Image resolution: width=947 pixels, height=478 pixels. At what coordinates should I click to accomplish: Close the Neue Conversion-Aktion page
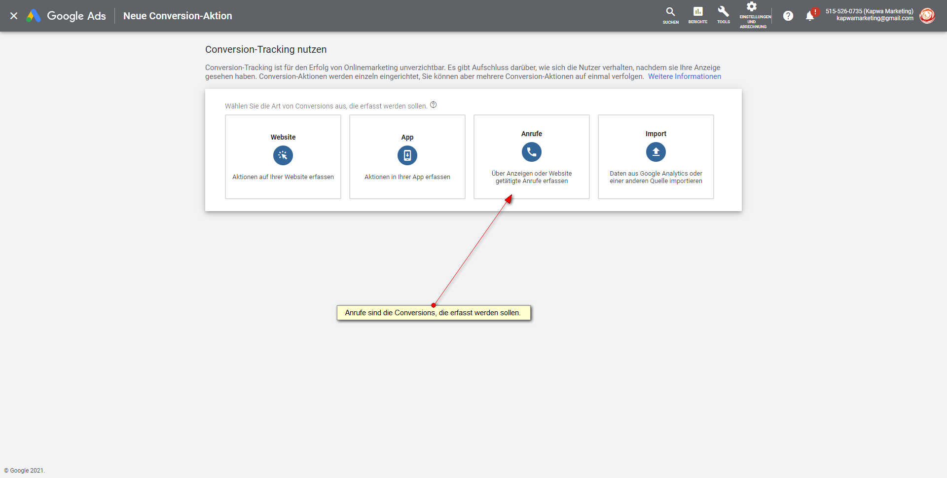[x=14, y=16]
